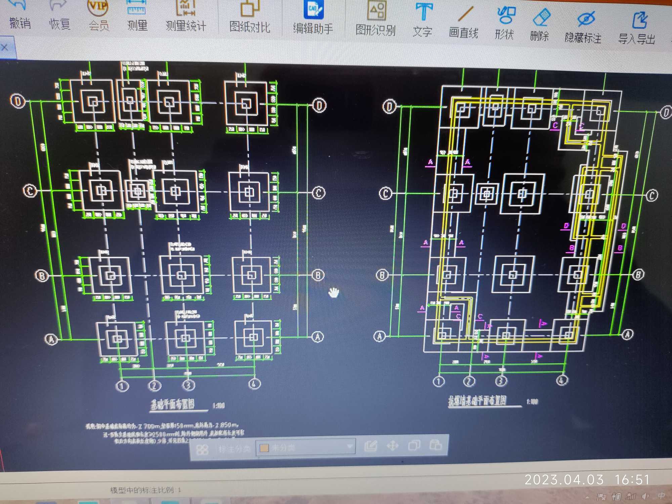This screenshot has height=504, width=672.
Task: Click title text under the yellow-outlined plan
Action: pos(477,401)
